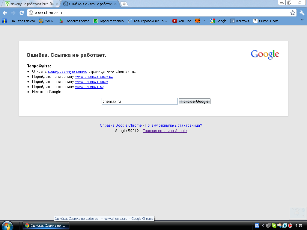Follow the www.chemax.com link

[91, 82]
